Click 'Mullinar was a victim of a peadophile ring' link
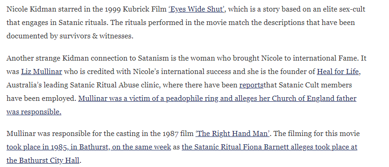Screen dimensions: 389x167 click(x=148, y=99)
